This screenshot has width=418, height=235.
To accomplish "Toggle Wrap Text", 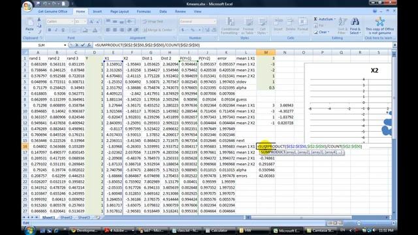I will (x=153, y=22).
